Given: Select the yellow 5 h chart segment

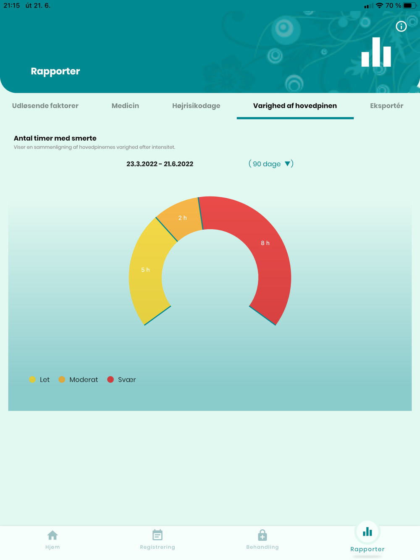Looking at the screenshot, I should [x=145, y=270].
